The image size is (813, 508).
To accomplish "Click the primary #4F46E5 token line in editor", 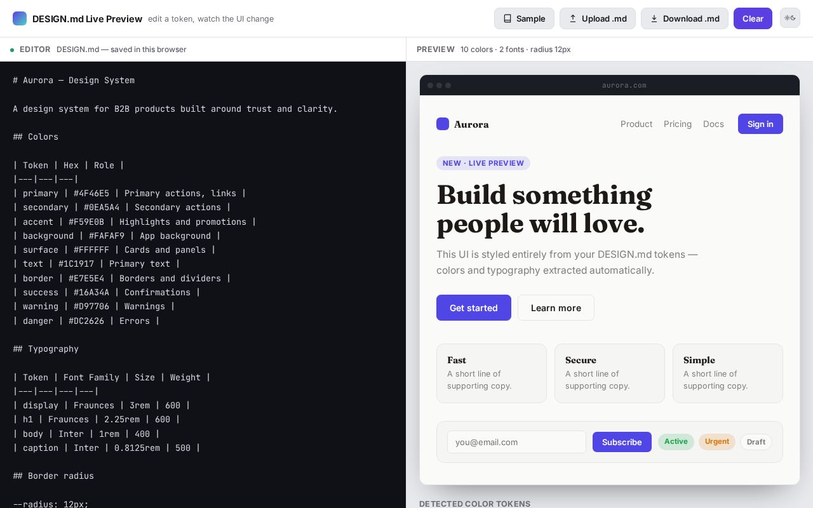I will [x=130, y=193].
